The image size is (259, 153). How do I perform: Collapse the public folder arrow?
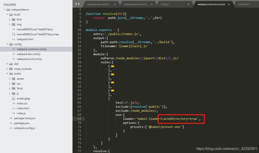7,74
